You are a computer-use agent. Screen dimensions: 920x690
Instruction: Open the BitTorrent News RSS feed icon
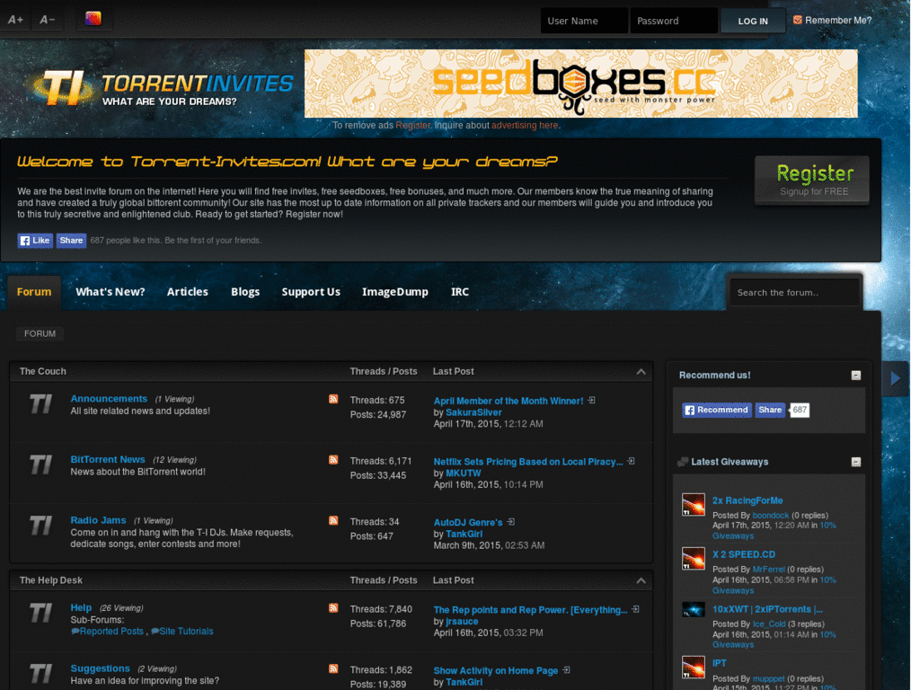tap(333, 459)
